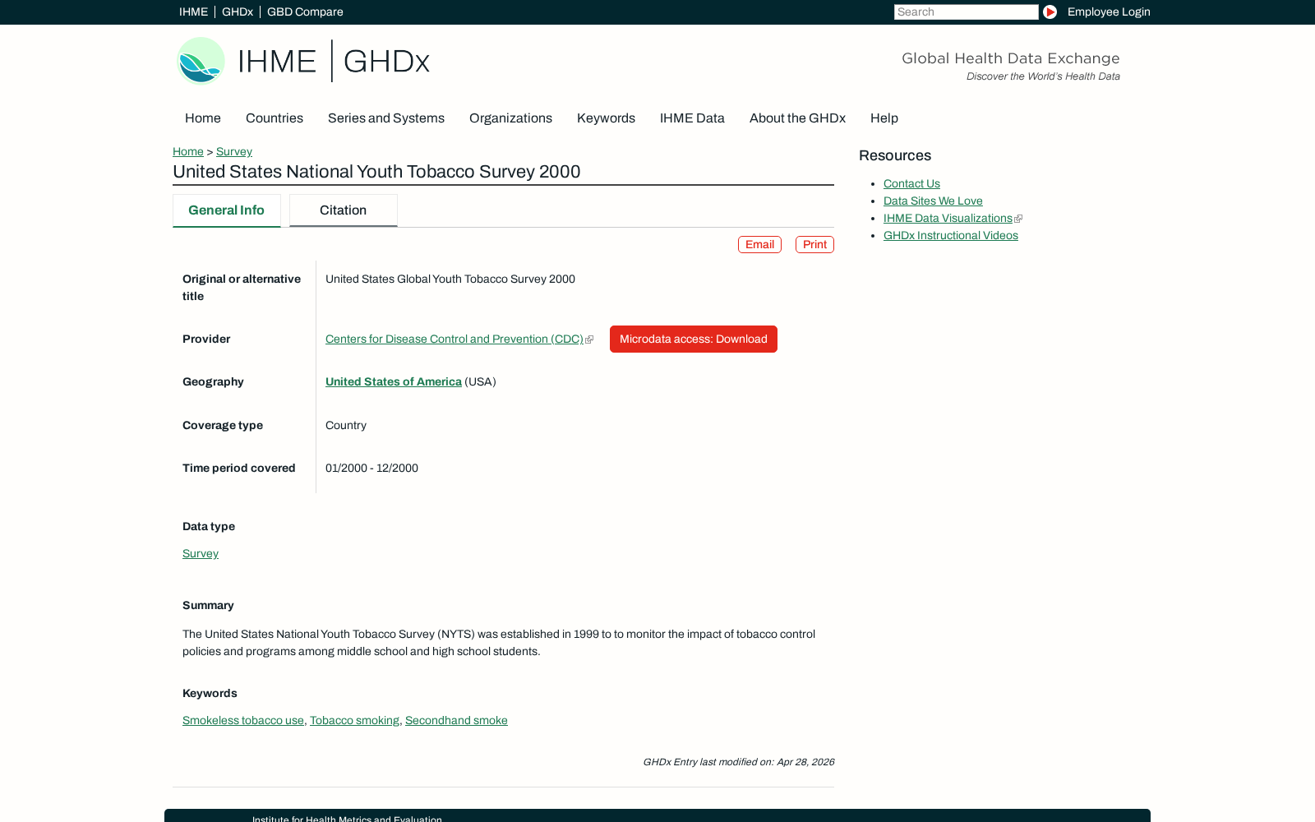Click the Home breadcrumb link

point(188,151)
